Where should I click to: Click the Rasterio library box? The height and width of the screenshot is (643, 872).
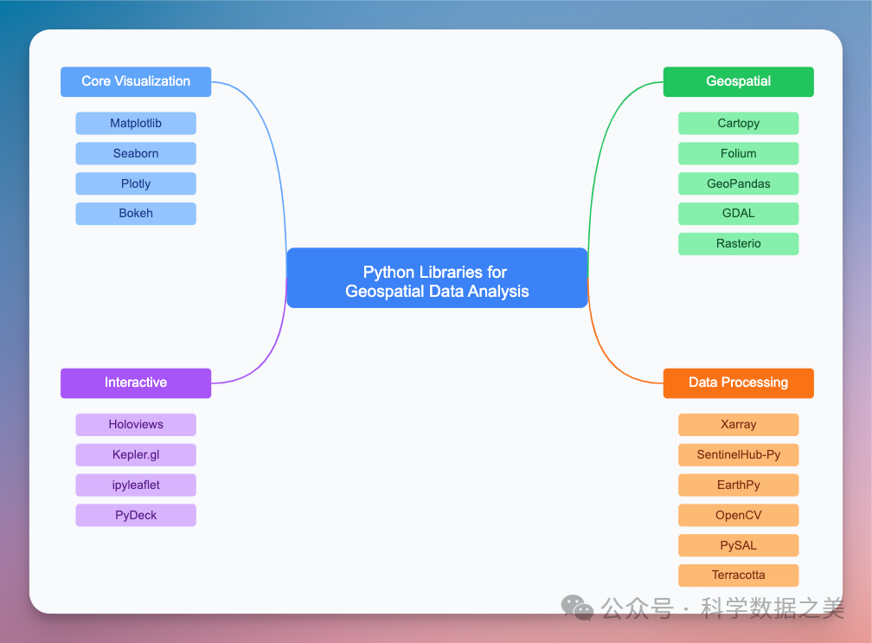pos(738,243)
